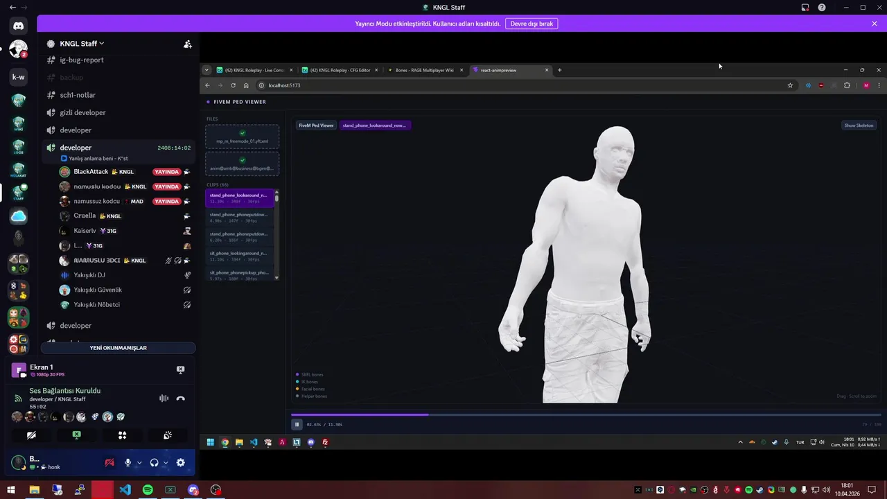This screenshot has height=499, width=887.
Task: Click the Windows Start button
Action: point(11,490)
